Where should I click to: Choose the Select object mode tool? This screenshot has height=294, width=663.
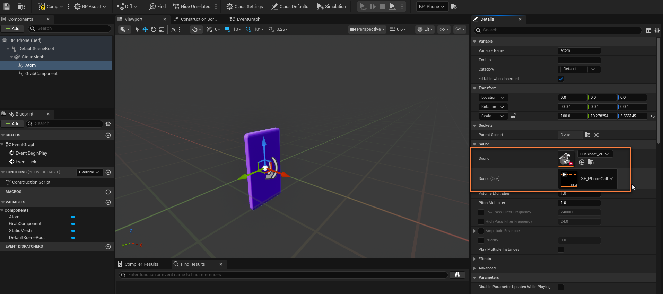pos(137,29)
